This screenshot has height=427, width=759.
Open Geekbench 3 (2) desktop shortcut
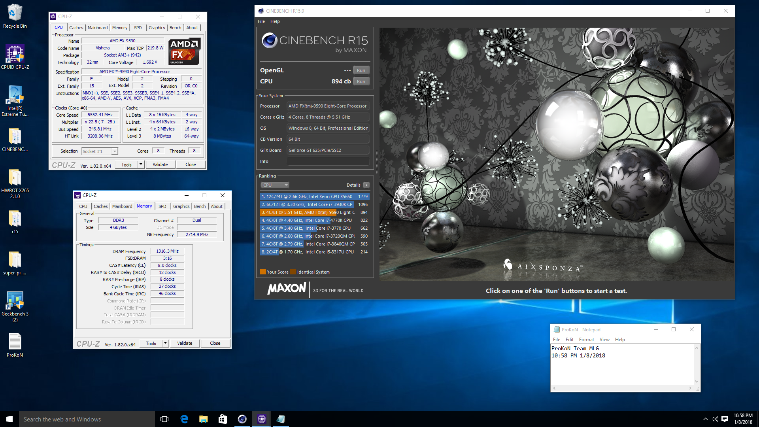point(15,306)
